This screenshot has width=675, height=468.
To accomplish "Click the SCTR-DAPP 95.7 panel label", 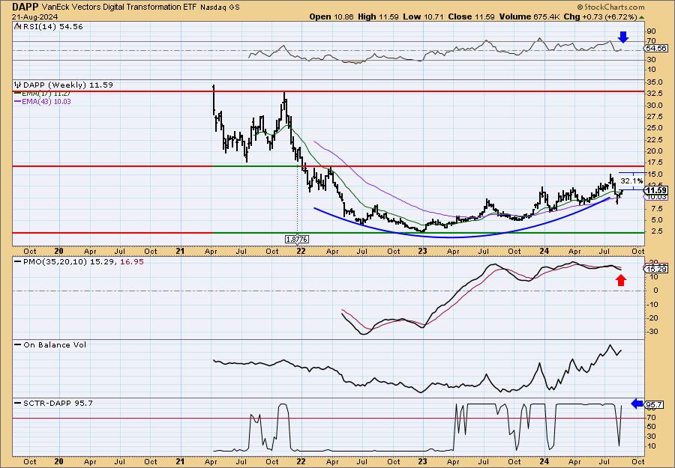I will tap(54, 403).
